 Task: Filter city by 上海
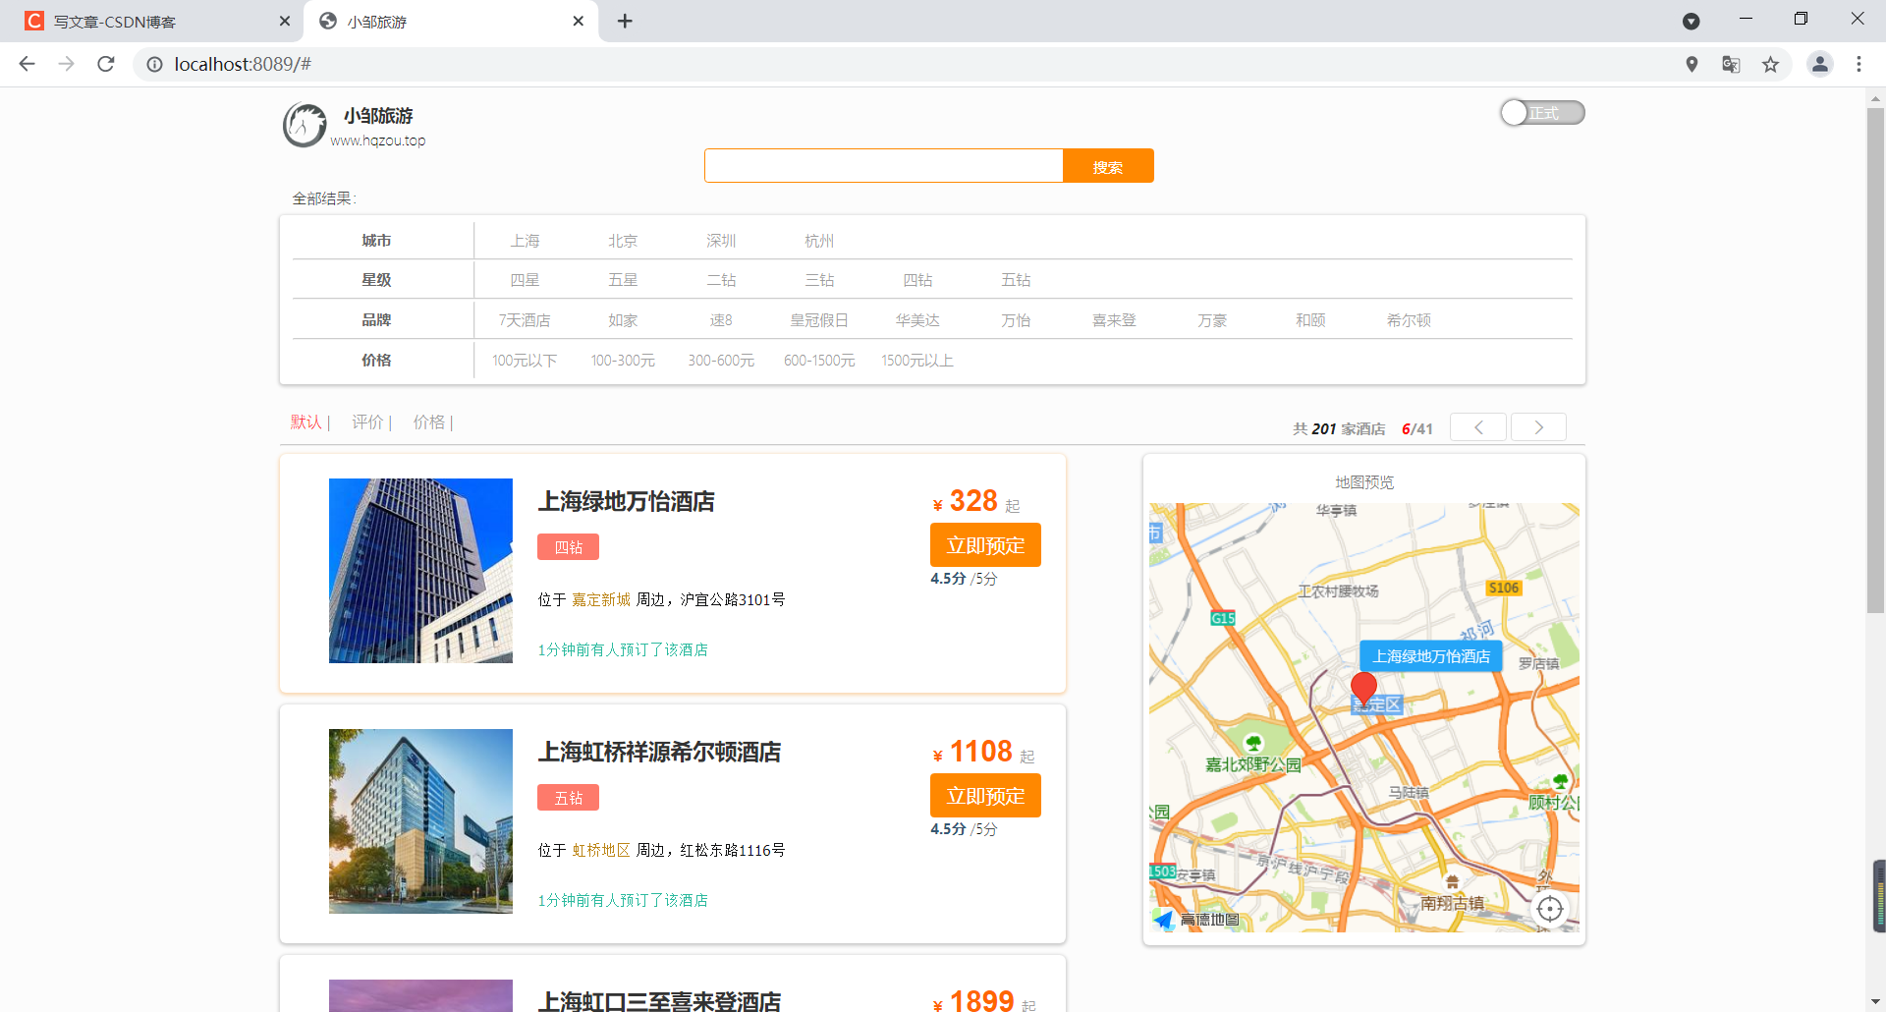[x=525, y=241]
